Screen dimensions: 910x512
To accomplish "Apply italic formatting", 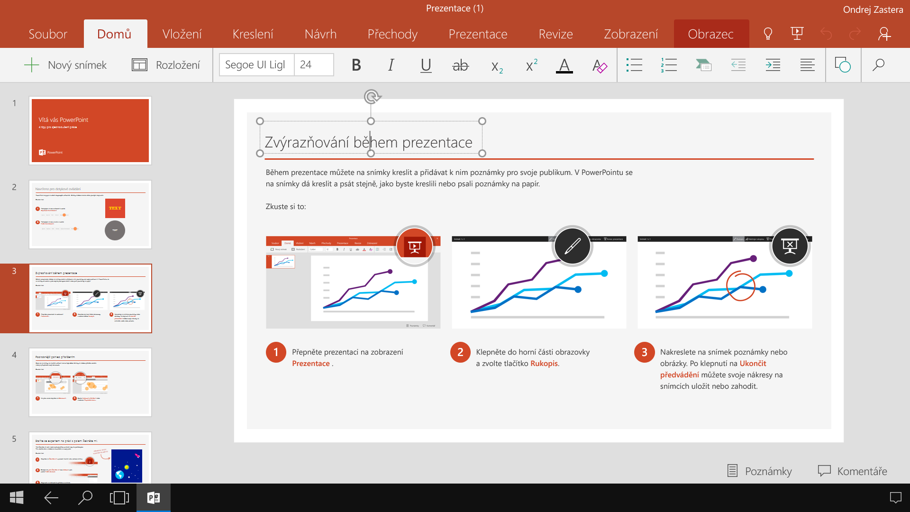I will [390, 65].
